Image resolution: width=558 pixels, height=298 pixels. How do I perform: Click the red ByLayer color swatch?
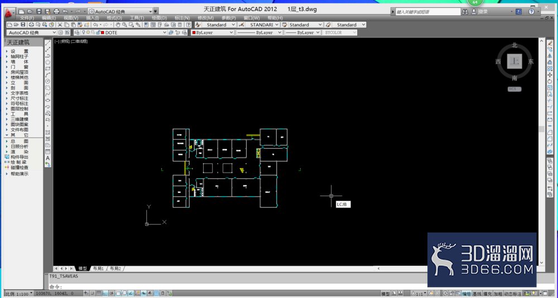(194, 33)
